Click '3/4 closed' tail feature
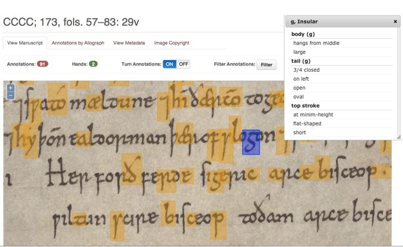This screenshot has height=247, width=403. click(341, 70)
